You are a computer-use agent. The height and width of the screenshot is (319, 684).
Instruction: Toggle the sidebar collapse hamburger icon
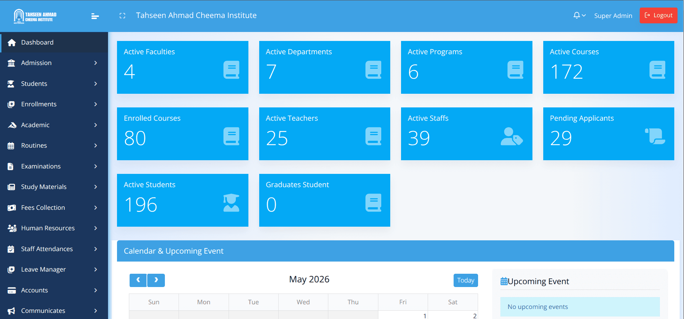pos(95,16)
